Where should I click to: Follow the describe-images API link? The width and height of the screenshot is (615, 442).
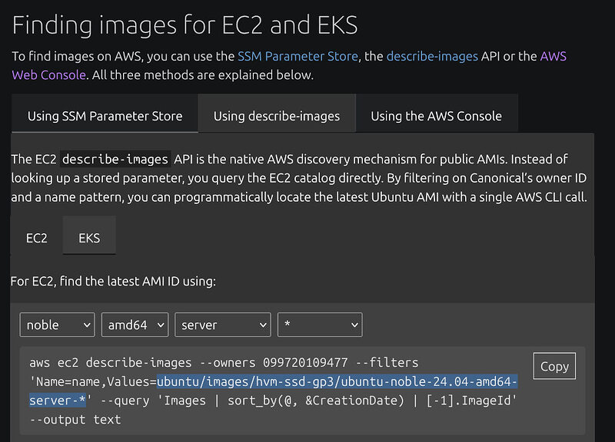(432, 56)
